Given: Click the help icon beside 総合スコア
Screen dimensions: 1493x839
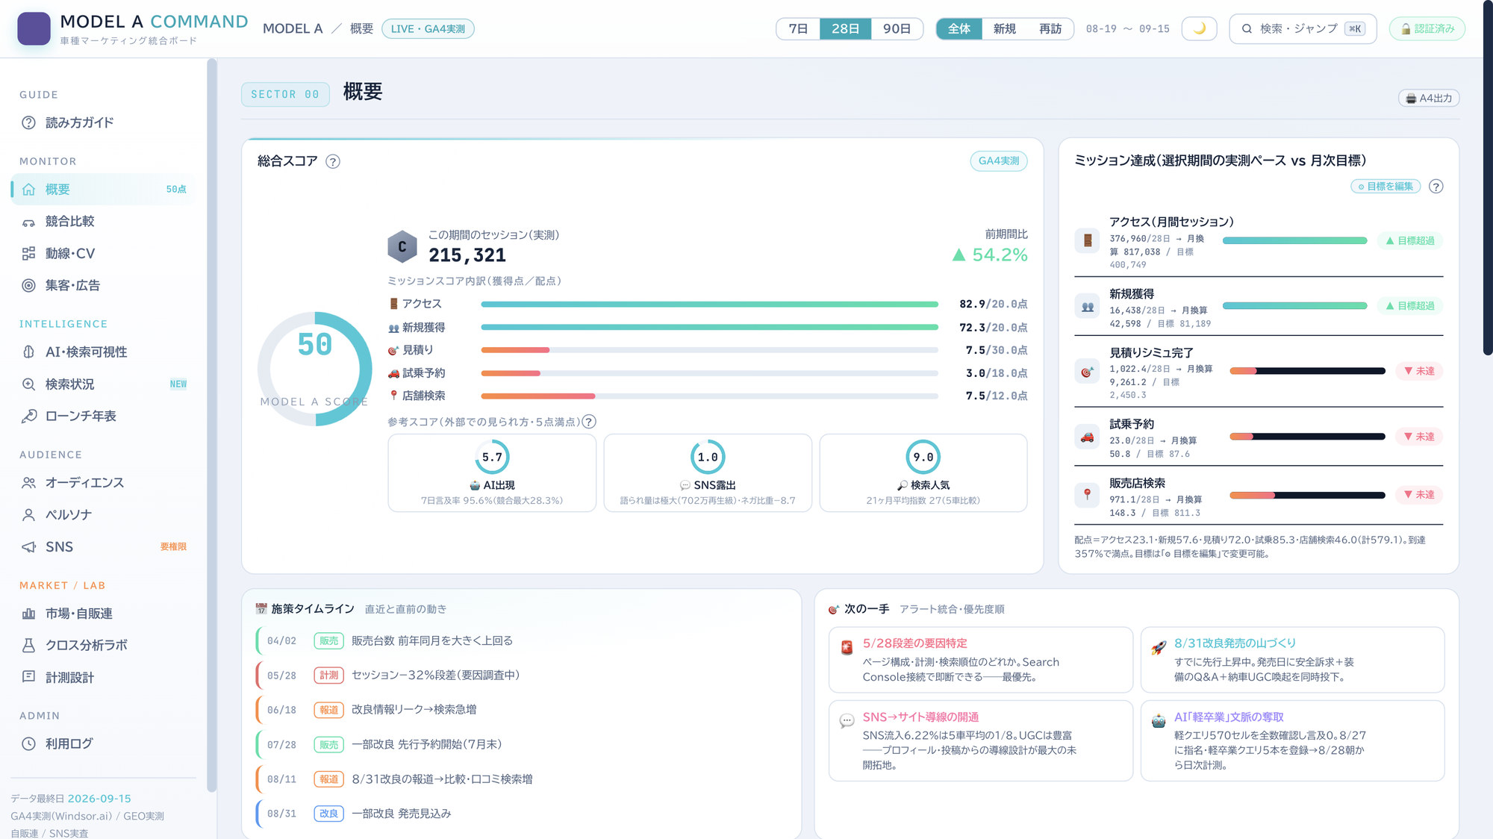Looking at the screenshot, I should tap(333, 161).
